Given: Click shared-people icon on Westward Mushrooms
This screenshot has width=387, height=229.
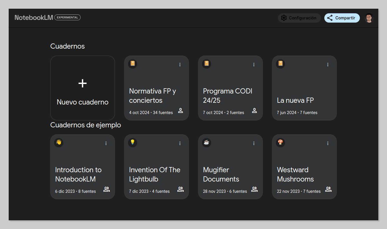Looking at the screenshot, I should 328,189.
